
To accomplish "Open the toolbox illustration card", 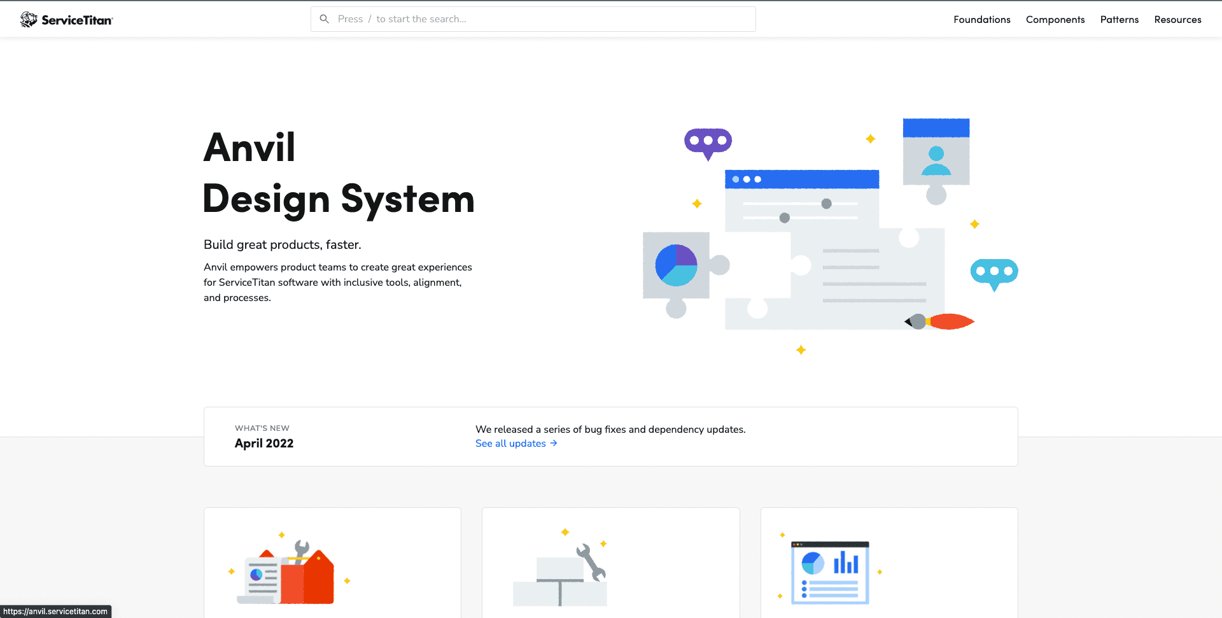I will point(332,563).
